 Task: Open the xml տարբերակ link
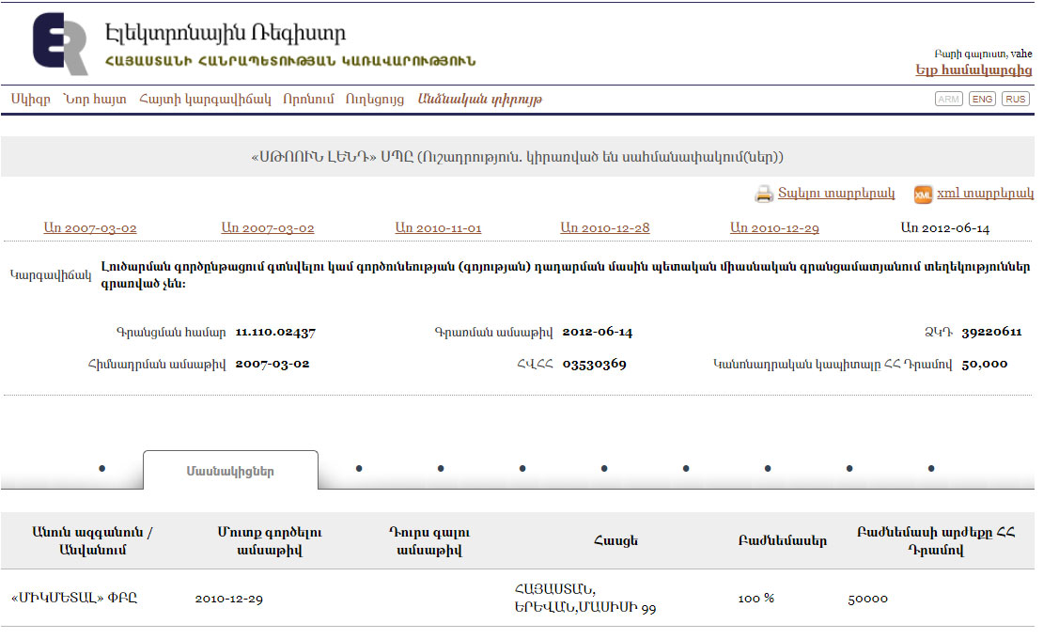pos(985,194)
